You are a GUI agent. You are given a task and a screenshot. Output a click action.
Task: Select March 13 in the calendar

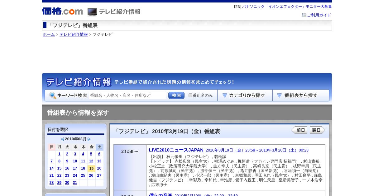[x=99, y=161]
